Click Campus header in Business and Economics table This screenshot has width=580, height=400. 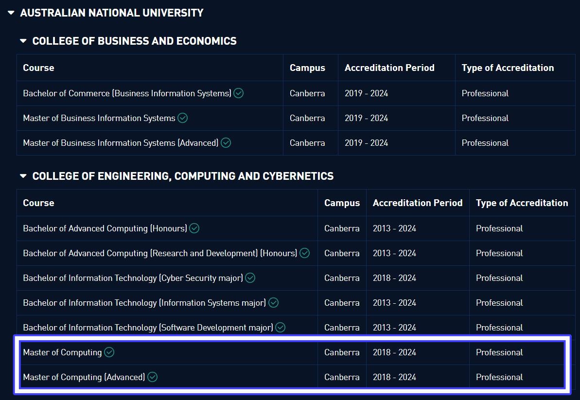pos(307,68)
